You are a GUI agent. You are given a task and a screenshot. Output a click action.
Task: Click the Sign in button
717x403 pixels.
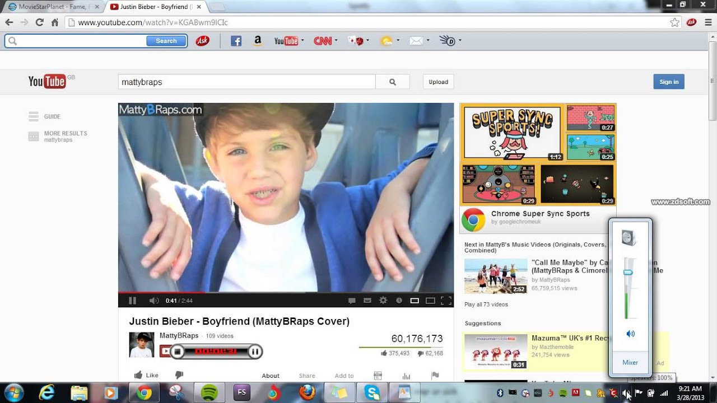[669, 82]
